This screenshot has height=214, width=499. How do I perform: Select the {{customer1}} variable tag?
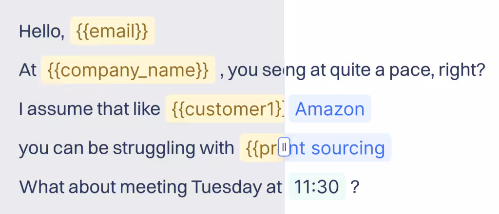225,109
